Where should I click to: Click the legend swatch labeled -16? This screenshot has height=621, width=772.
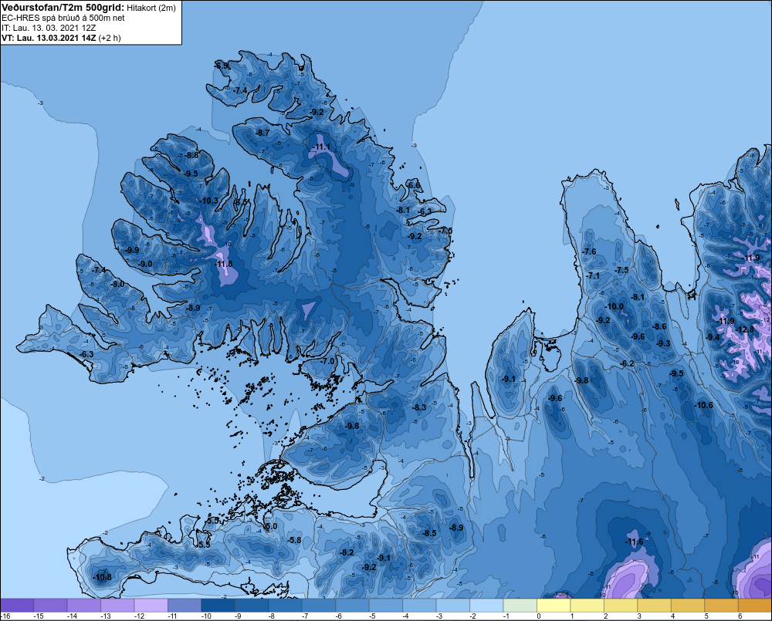pyautogui.click(x=17, y=606)
